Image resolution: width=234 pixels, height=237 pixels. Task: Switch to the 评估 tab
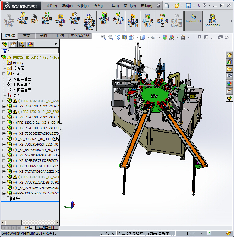[60, 36]
